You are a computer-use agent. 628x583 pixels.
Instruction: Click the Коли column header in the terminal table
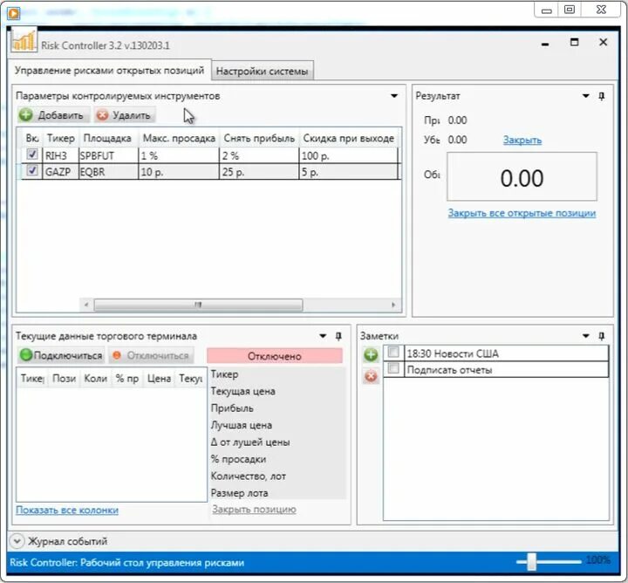[95, 379]
